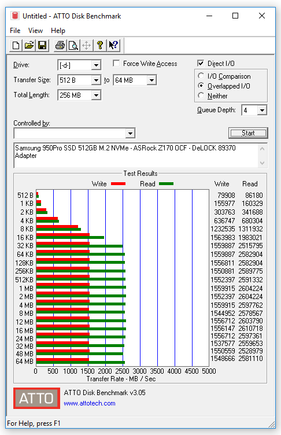
Task: Open a file with the folder icon
Action: [29, 45]
